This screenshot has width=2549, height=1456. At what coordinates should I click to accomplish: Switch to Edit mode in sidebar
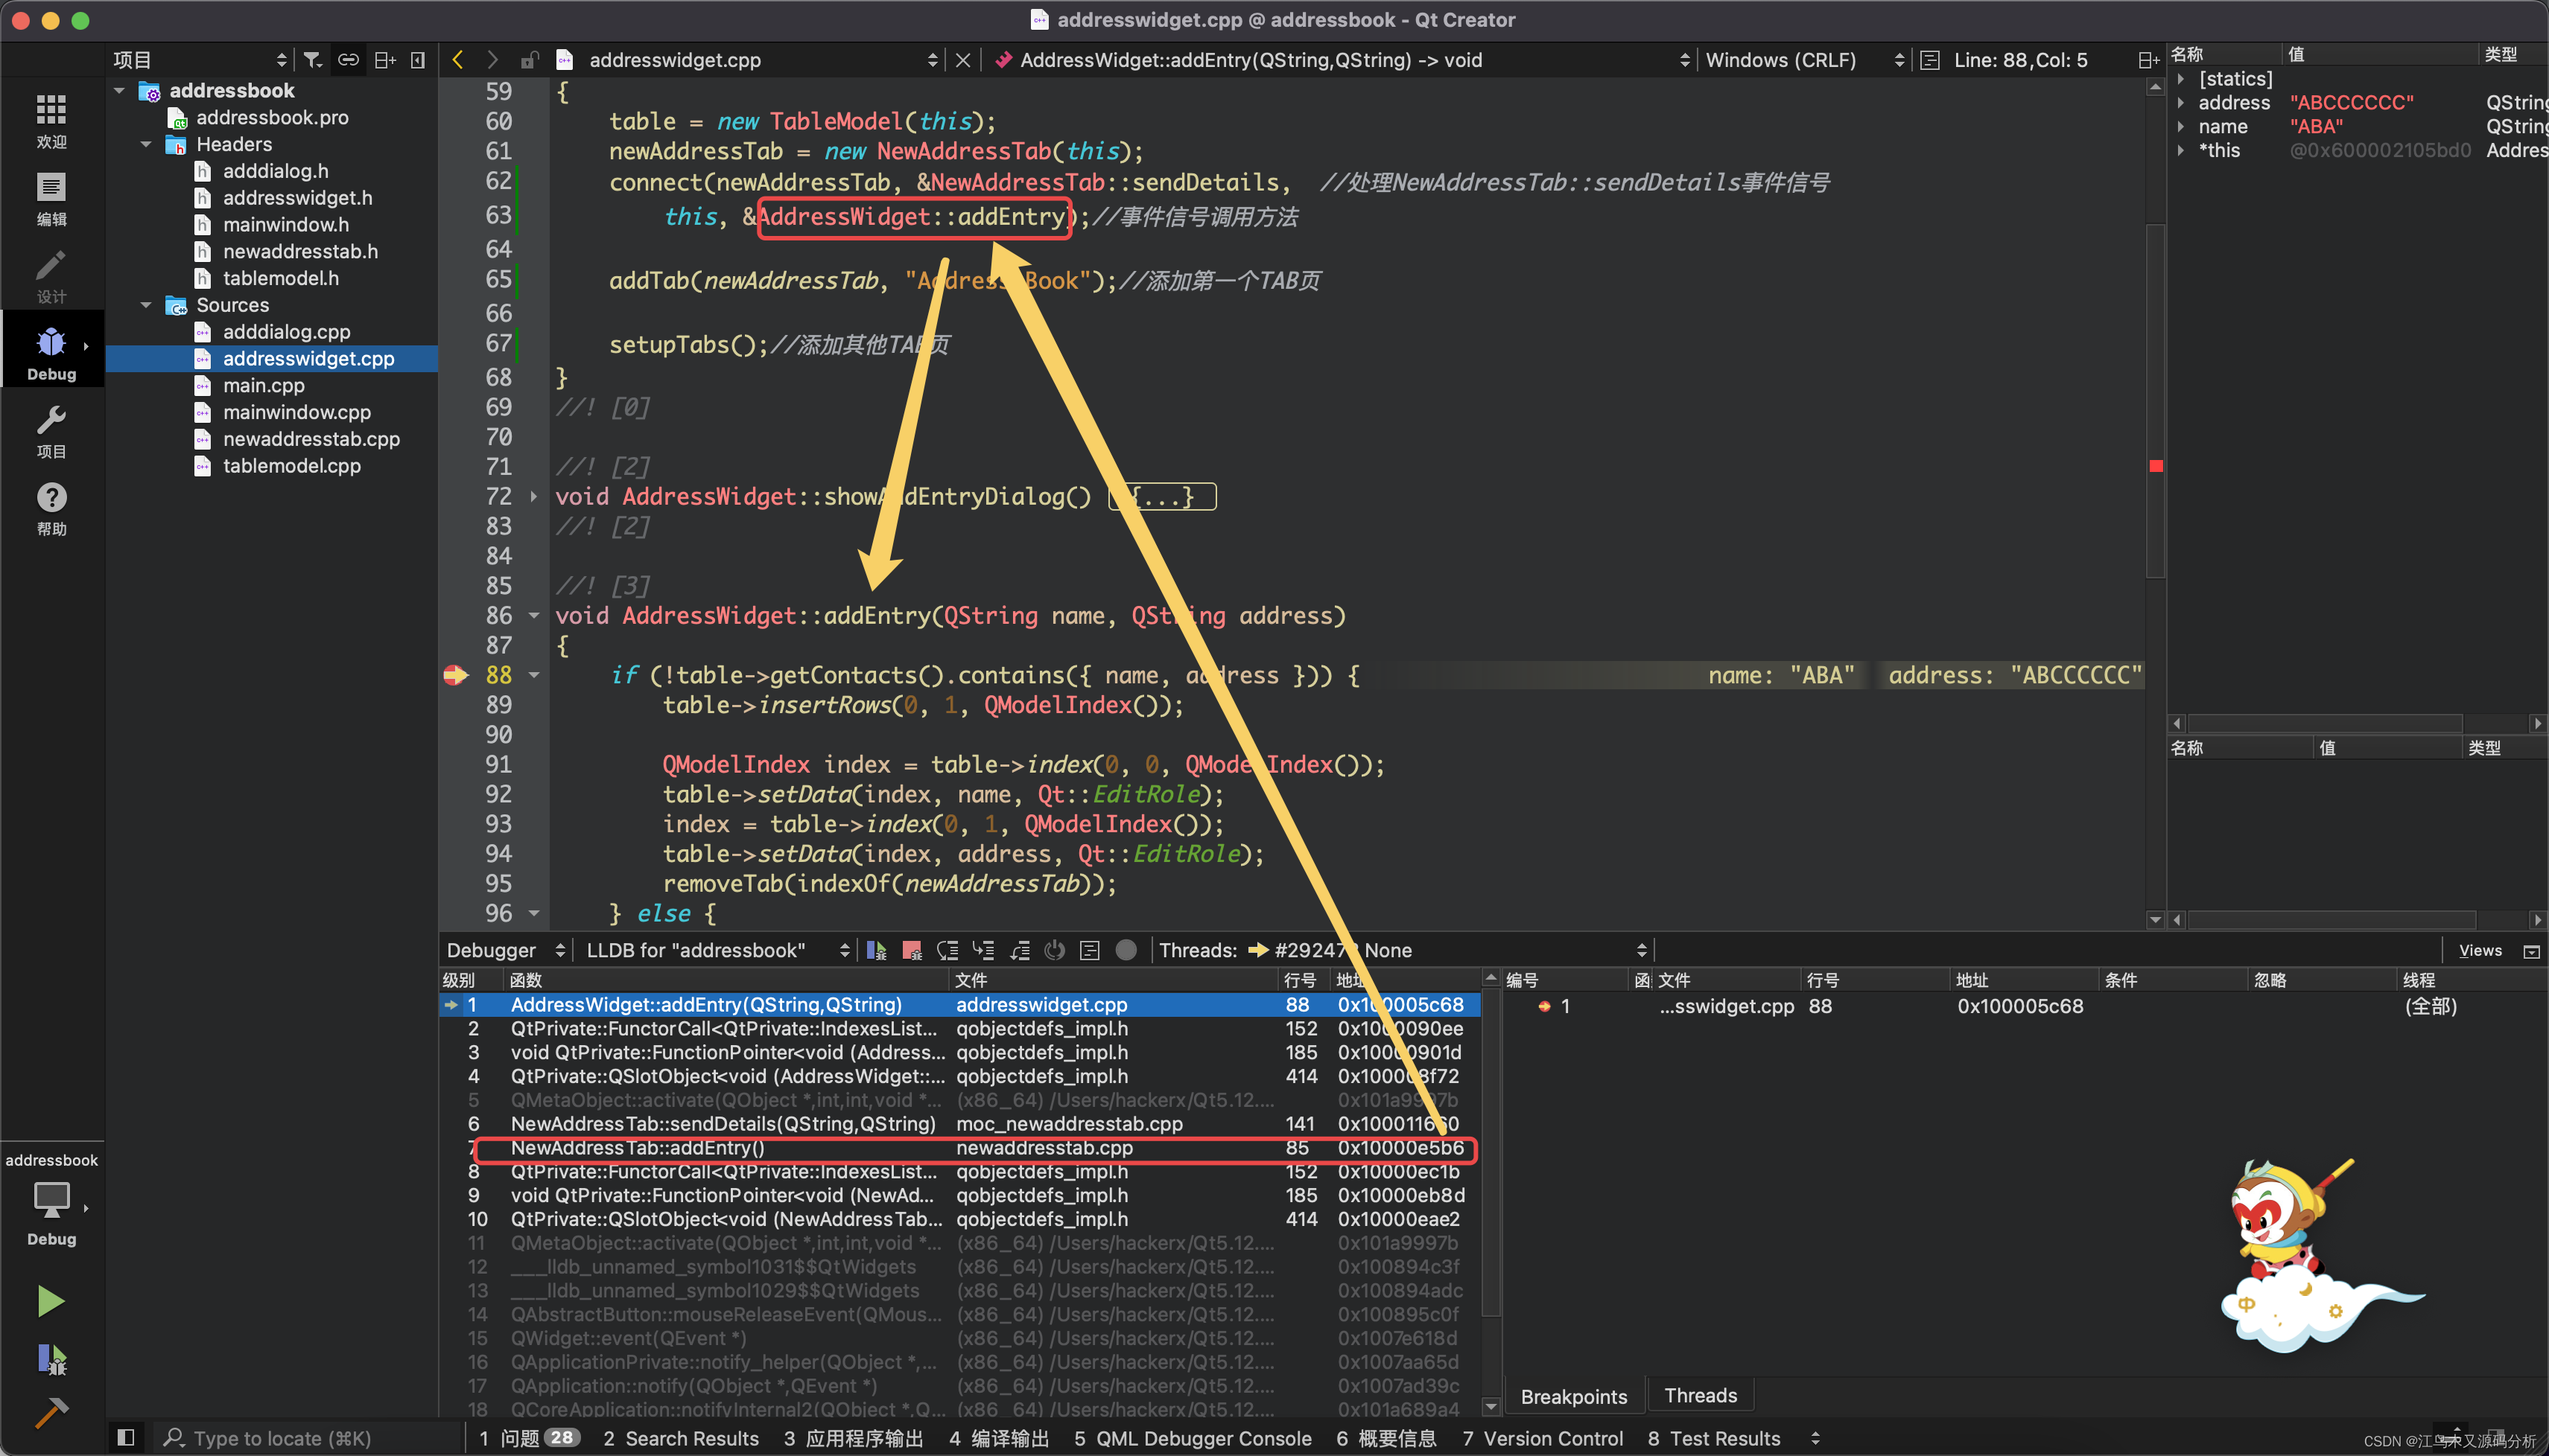(x=51, y=199)
